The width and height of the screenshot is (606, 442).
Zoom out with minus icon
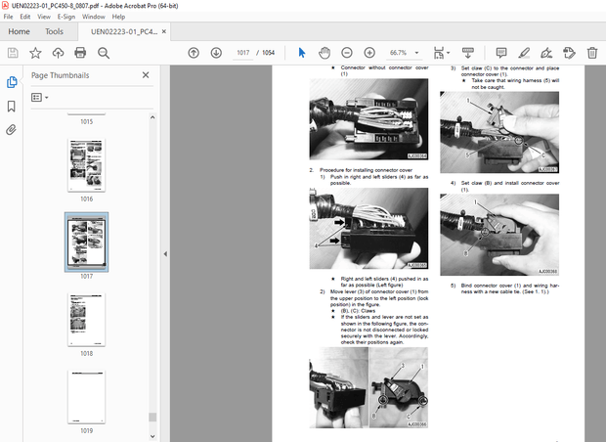point(347,53)
